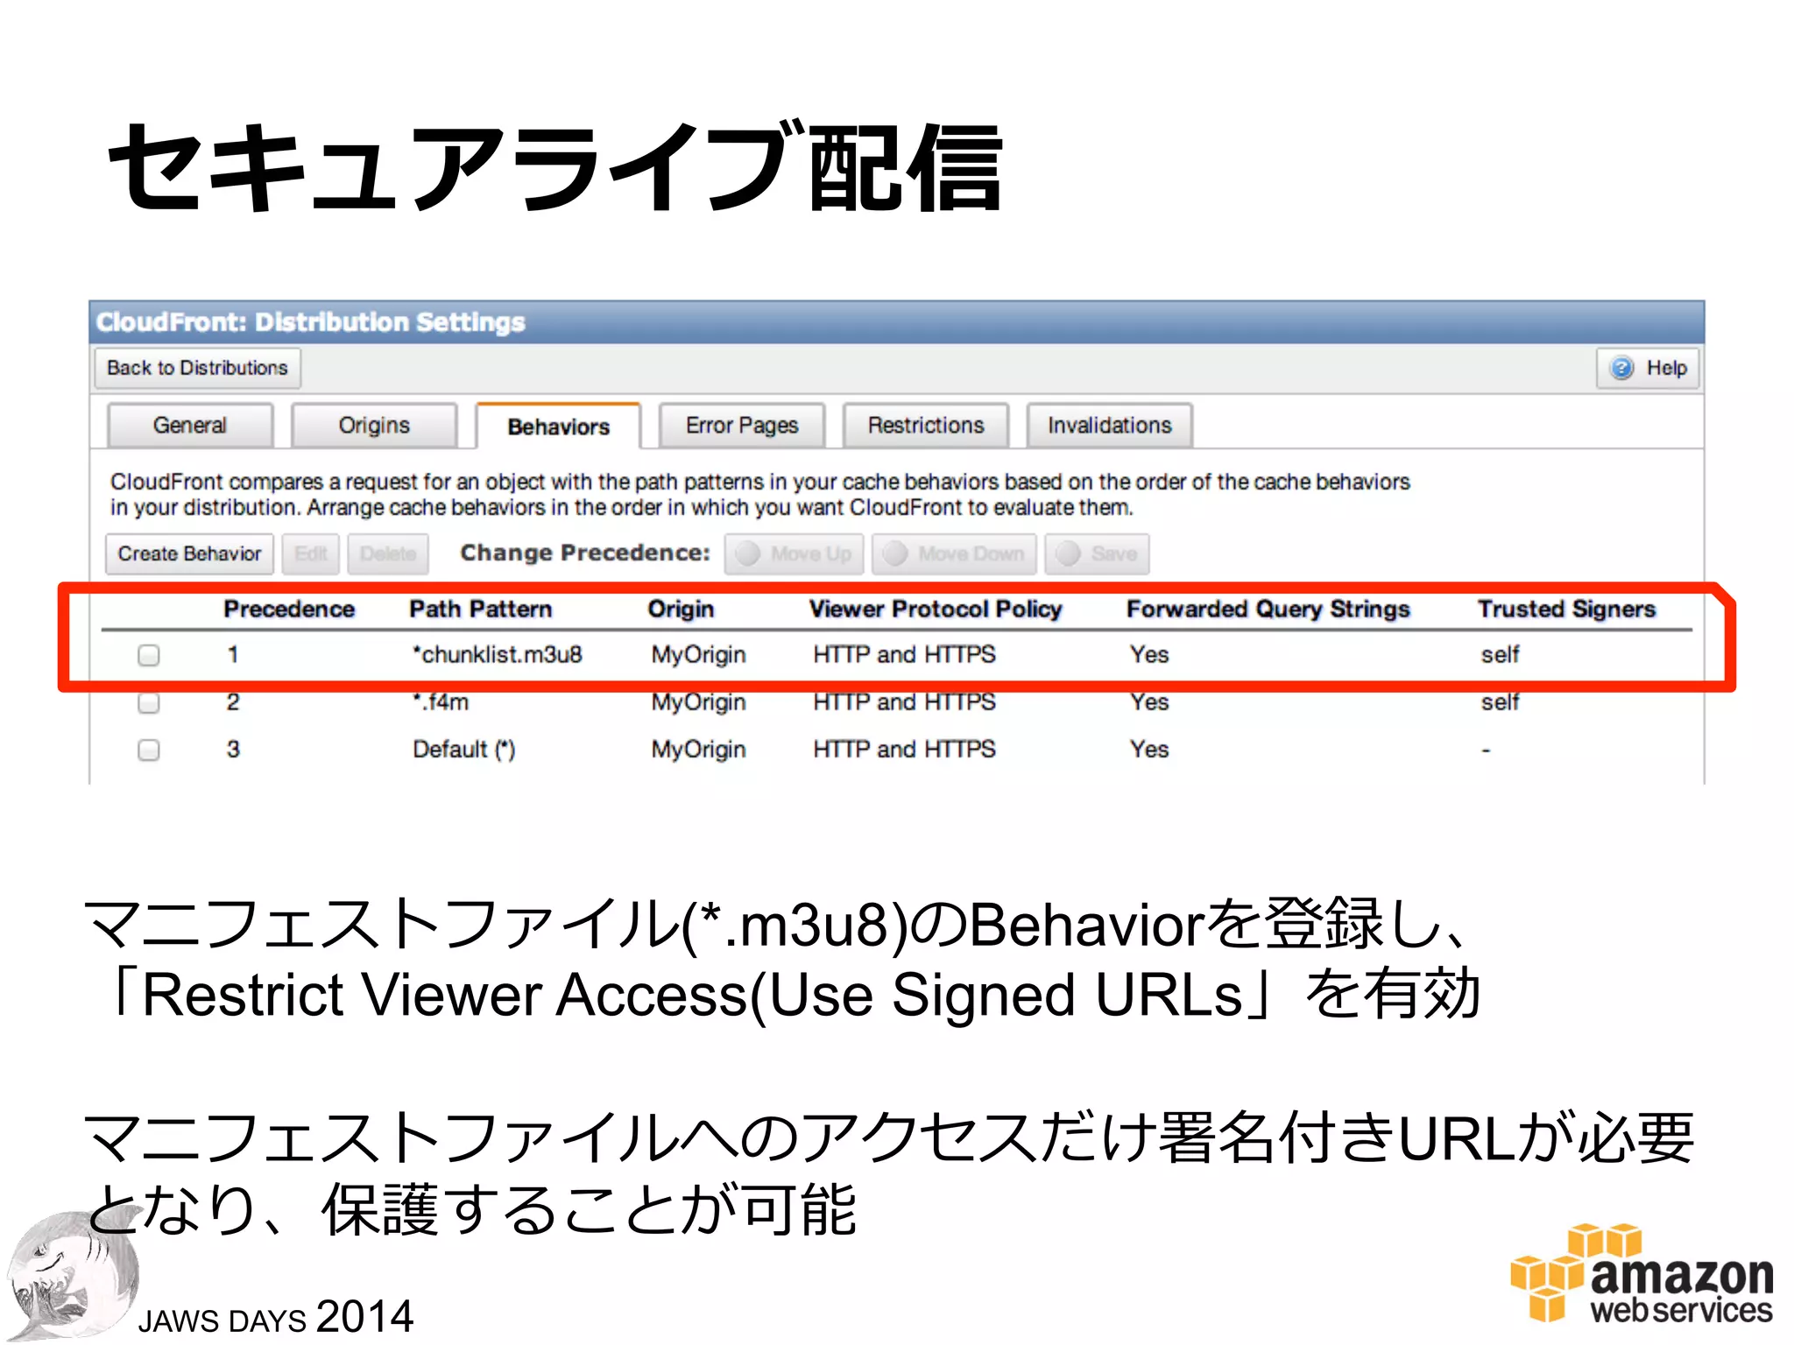The width and height of the screenshot is (1794, 1345).
Task: Click the grayed-out Delete button
Action: (387, 553)
